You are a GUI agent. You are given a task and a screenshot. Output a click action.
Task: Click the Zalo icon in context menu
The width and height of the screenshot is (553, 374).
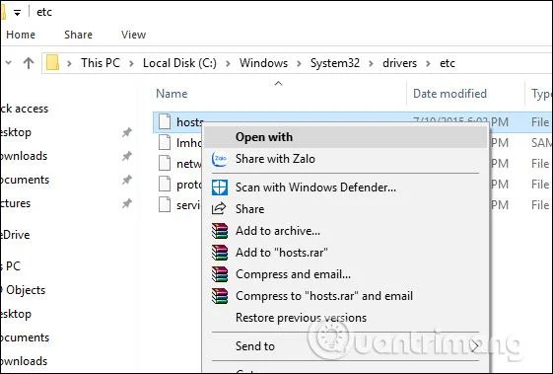coord(220,159)
